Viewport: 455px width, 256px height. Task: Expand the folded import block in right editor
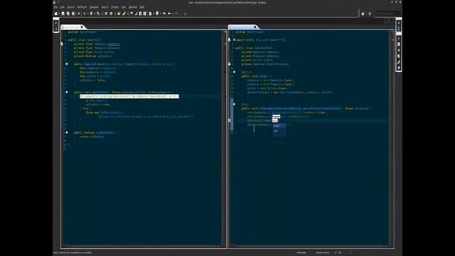coord(234,40)
